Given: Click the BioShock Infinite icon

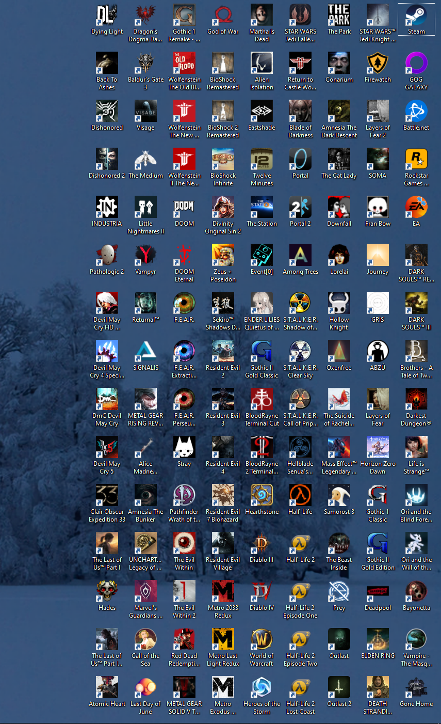Looking at the screenshot, I should (223, 159).
